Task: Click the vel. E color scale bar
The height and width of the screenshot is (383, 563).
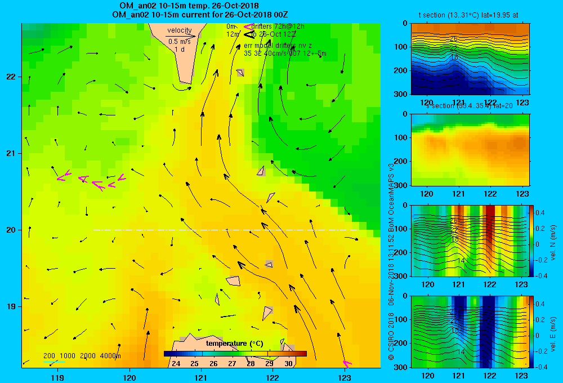Action: point(532,332)
